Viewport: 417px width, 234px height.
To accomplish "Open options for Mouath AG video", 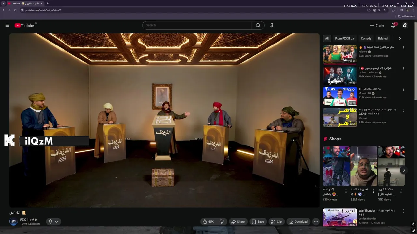I will pos(403,89).
